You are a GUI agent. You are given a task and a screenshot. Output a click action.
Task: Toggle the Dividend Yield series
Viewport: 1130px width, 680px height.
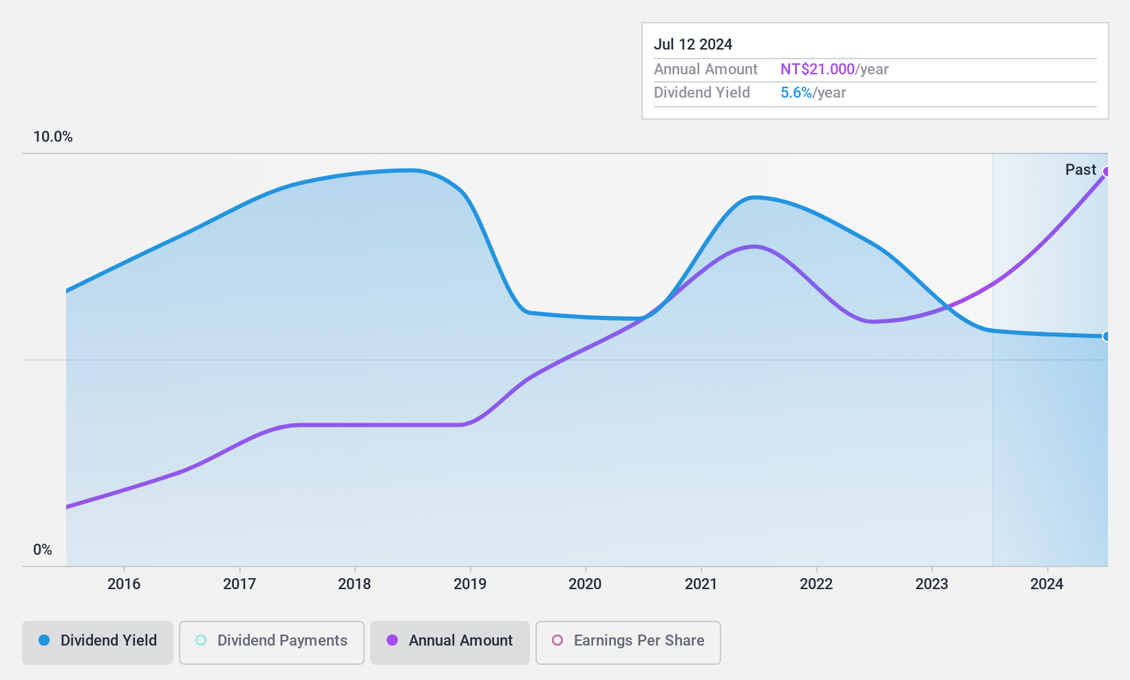coord(98,643)
